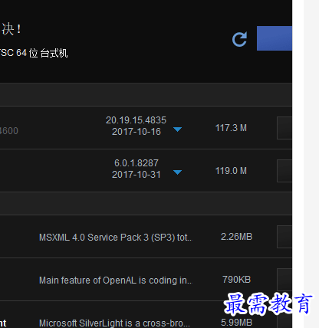Select Main feature of OpenAL description

[115, 280]
